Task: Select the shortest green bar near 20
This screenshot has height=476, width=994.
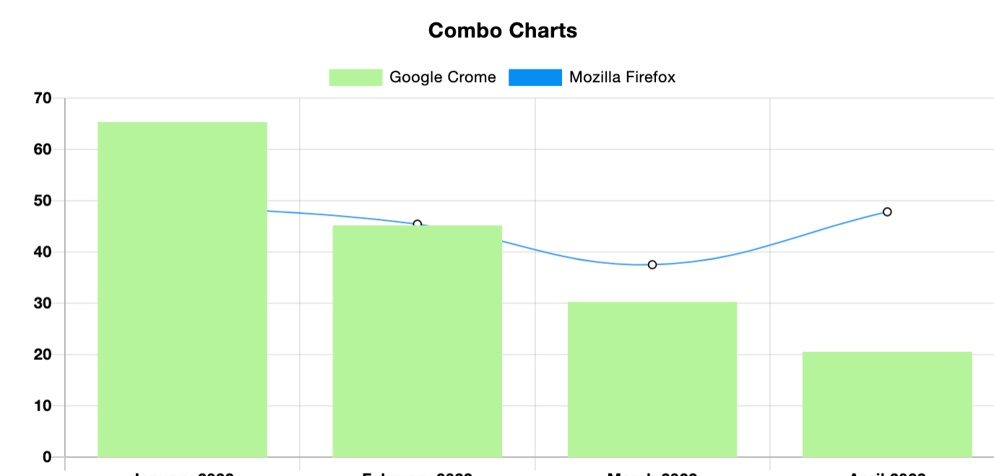Action: [886, 404]
